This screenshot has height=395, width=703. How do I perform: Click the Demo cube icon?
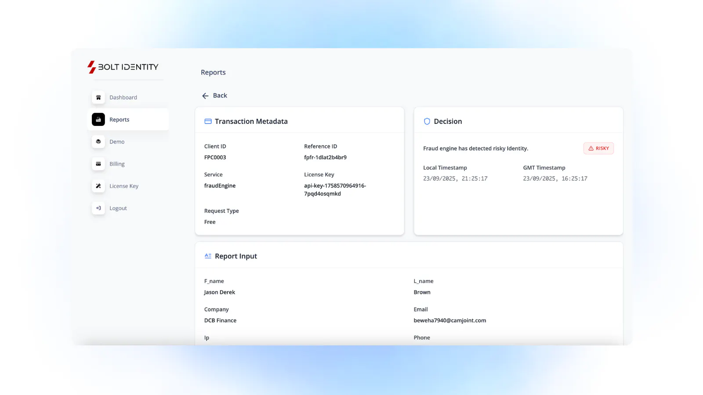coord(98,142)
